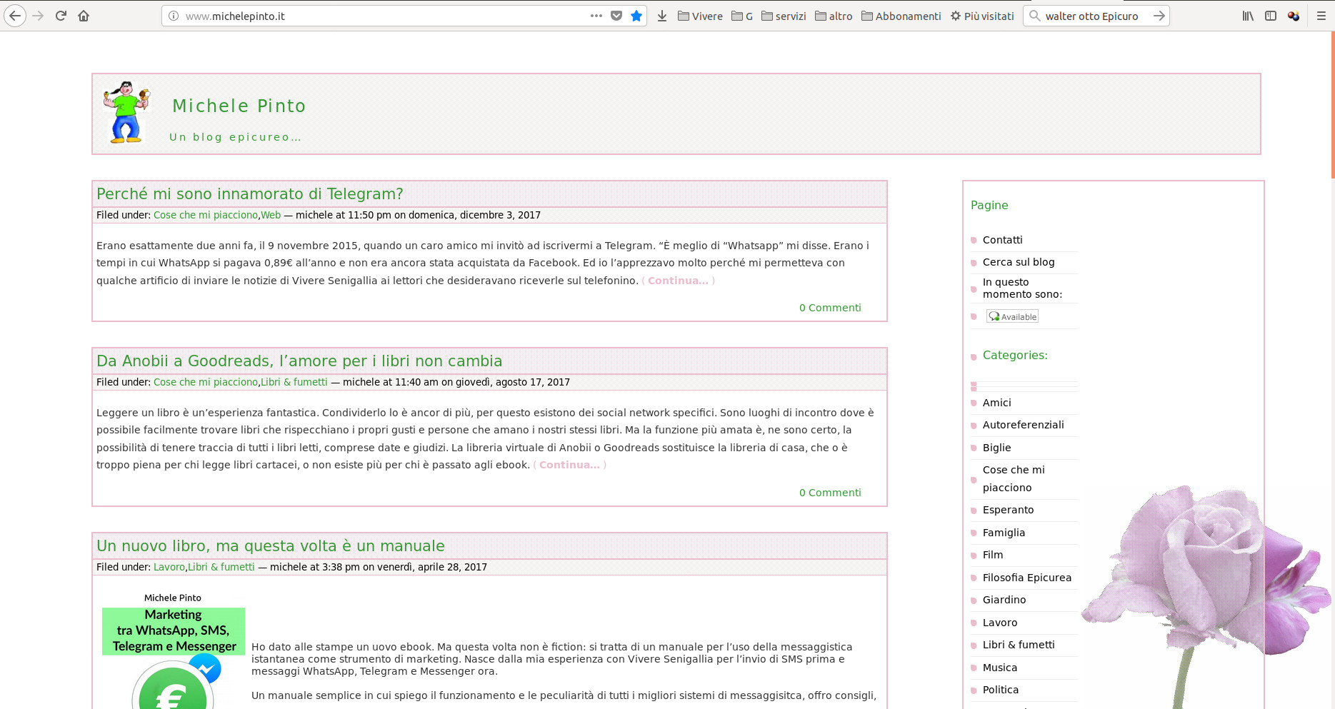
Task: Toggle the sidebar view
Action: coord(1271,16)
